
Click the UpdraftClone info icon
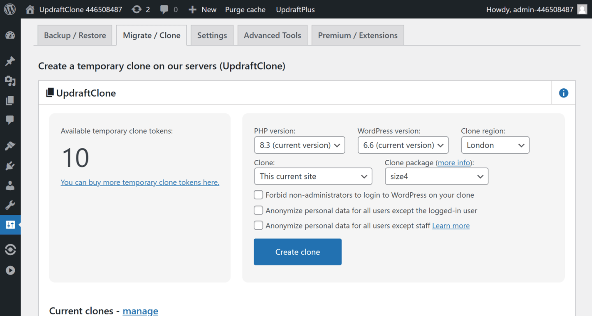563,92
